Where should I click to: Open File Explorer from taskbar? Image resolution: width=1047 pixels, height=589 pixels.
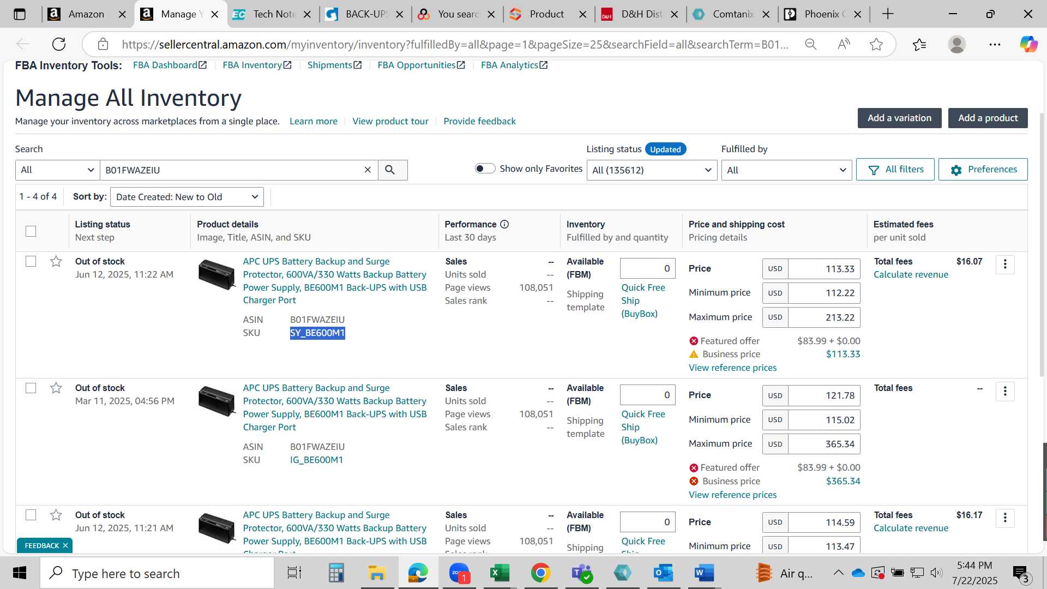click(377, 573)
